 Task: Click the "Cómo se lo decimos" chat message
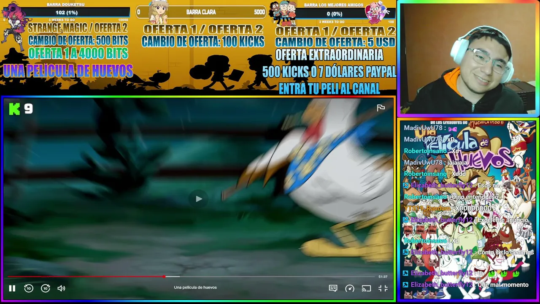coord(506,252)
